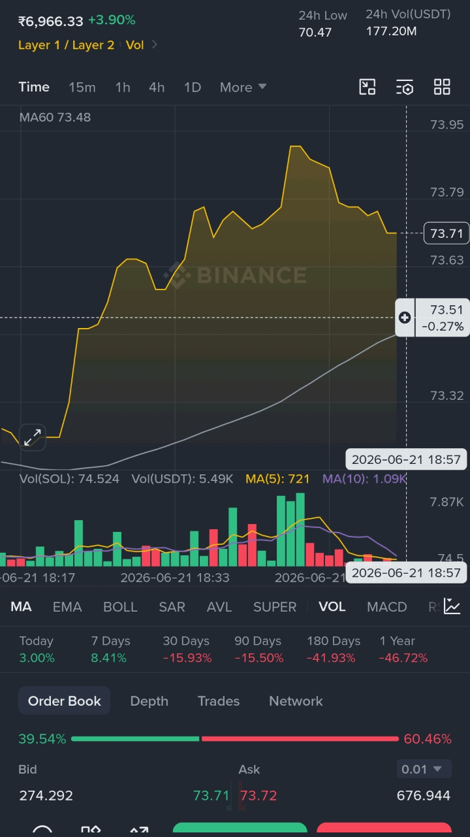Switch to the Trades tab

[219, 700]
